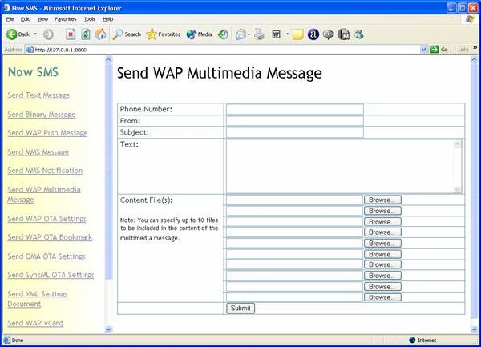Click the Mail envelope toolbar icon
The width and height of the screenshot is (481, 347).
tap(241, 34)
